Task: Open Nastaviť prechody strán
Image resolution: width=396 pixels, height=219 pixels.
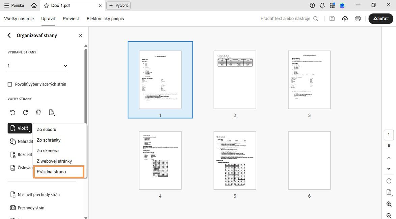Action: point(35,194)
